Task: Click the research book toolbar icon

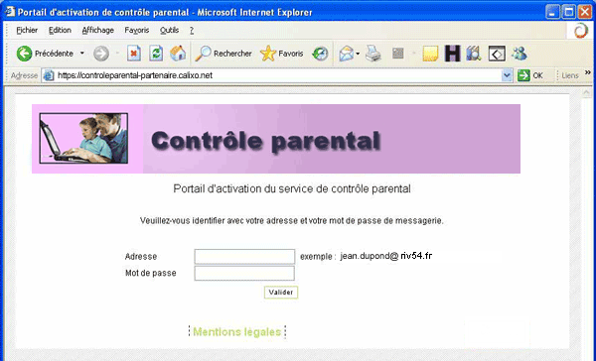Action: point(474,54)
